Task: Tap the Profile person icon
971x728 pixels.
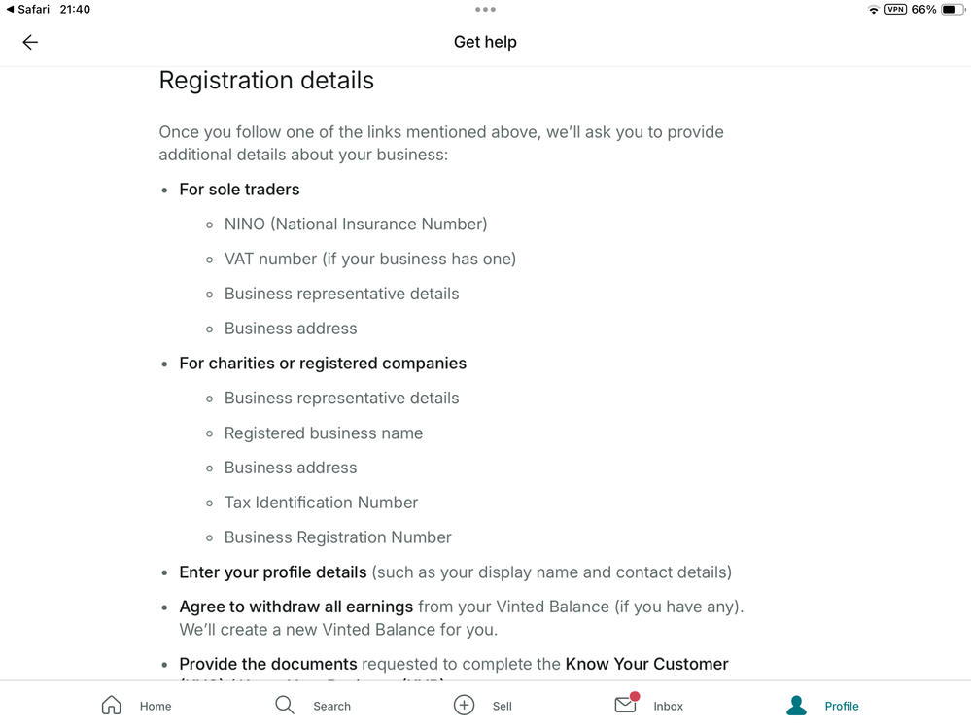Action: pyautogui.click(x=796, y=705)
